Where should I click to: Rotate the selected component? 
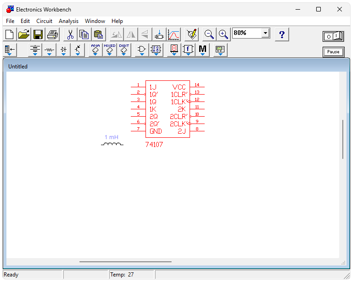click(117, 34)
